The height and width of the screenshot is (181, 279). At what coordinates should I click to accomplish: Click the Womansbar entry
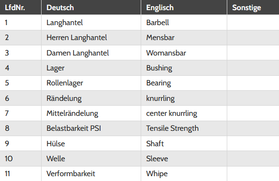166,53
